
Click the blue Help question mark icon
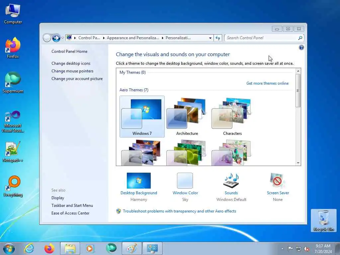point(301,47)
